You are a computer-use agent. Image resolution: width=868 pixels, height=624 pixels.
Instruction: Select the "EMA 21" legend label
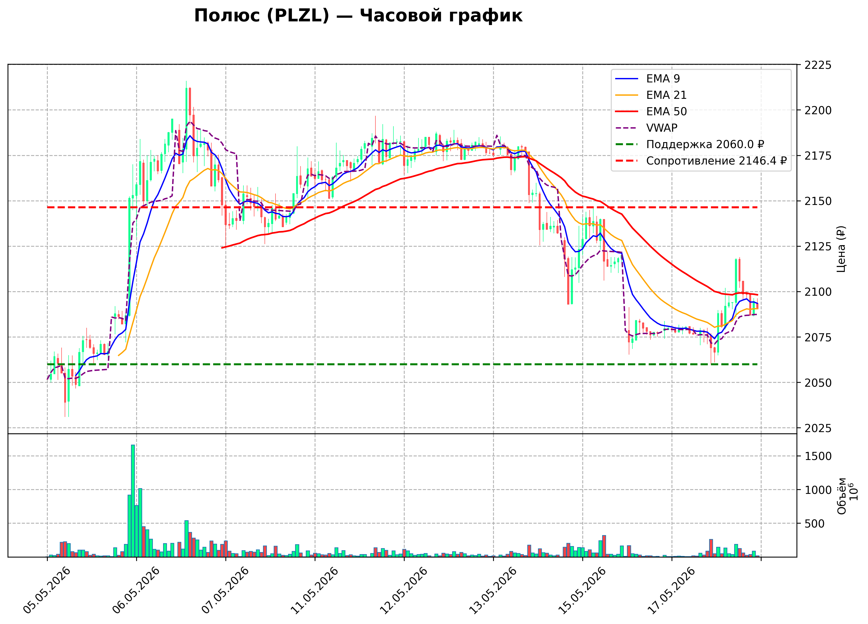666,95
